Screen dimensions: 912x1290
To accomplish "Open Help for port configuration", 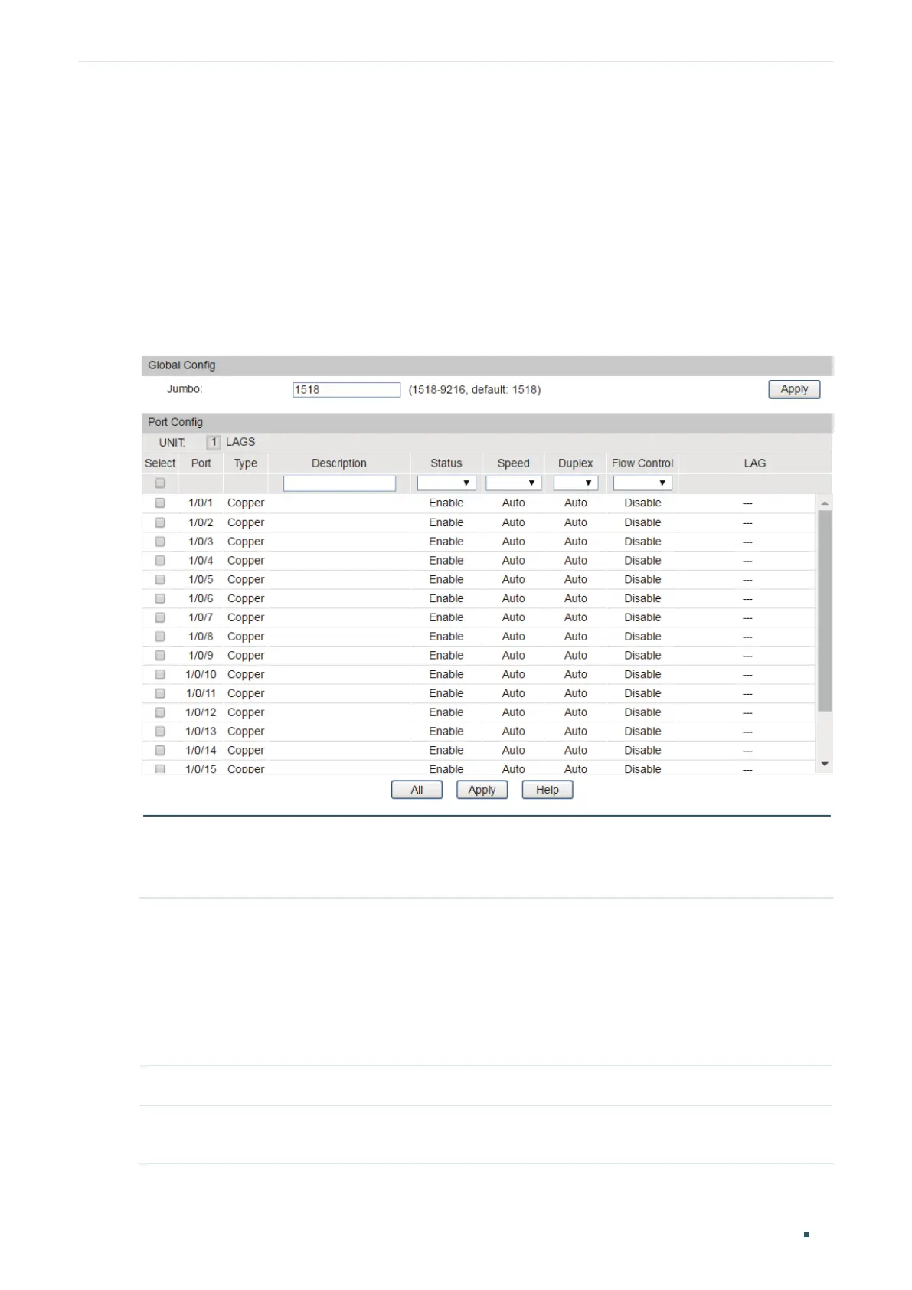I will (x=547, y=790).
